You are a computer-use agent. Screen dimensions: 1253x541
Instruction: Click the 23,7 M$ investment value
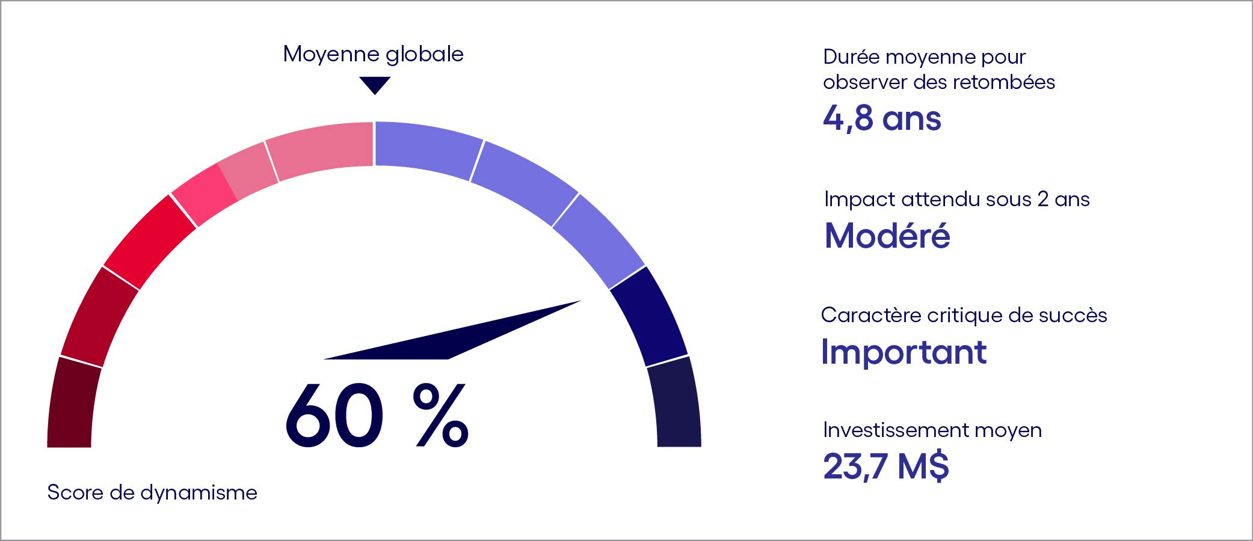click(886, 466)
